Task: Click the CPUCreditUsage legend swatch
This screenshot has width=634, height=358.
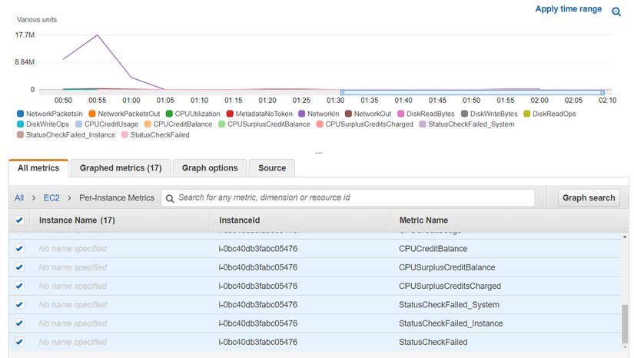Action: pos(79,124)
